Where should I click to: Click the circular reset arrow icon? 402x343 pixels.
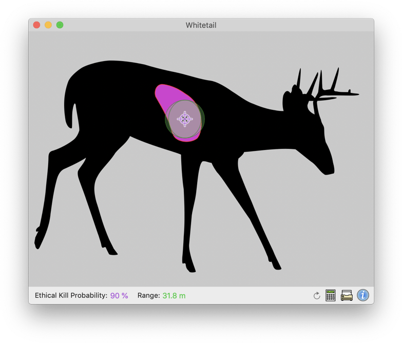click(x=317, y=296)
